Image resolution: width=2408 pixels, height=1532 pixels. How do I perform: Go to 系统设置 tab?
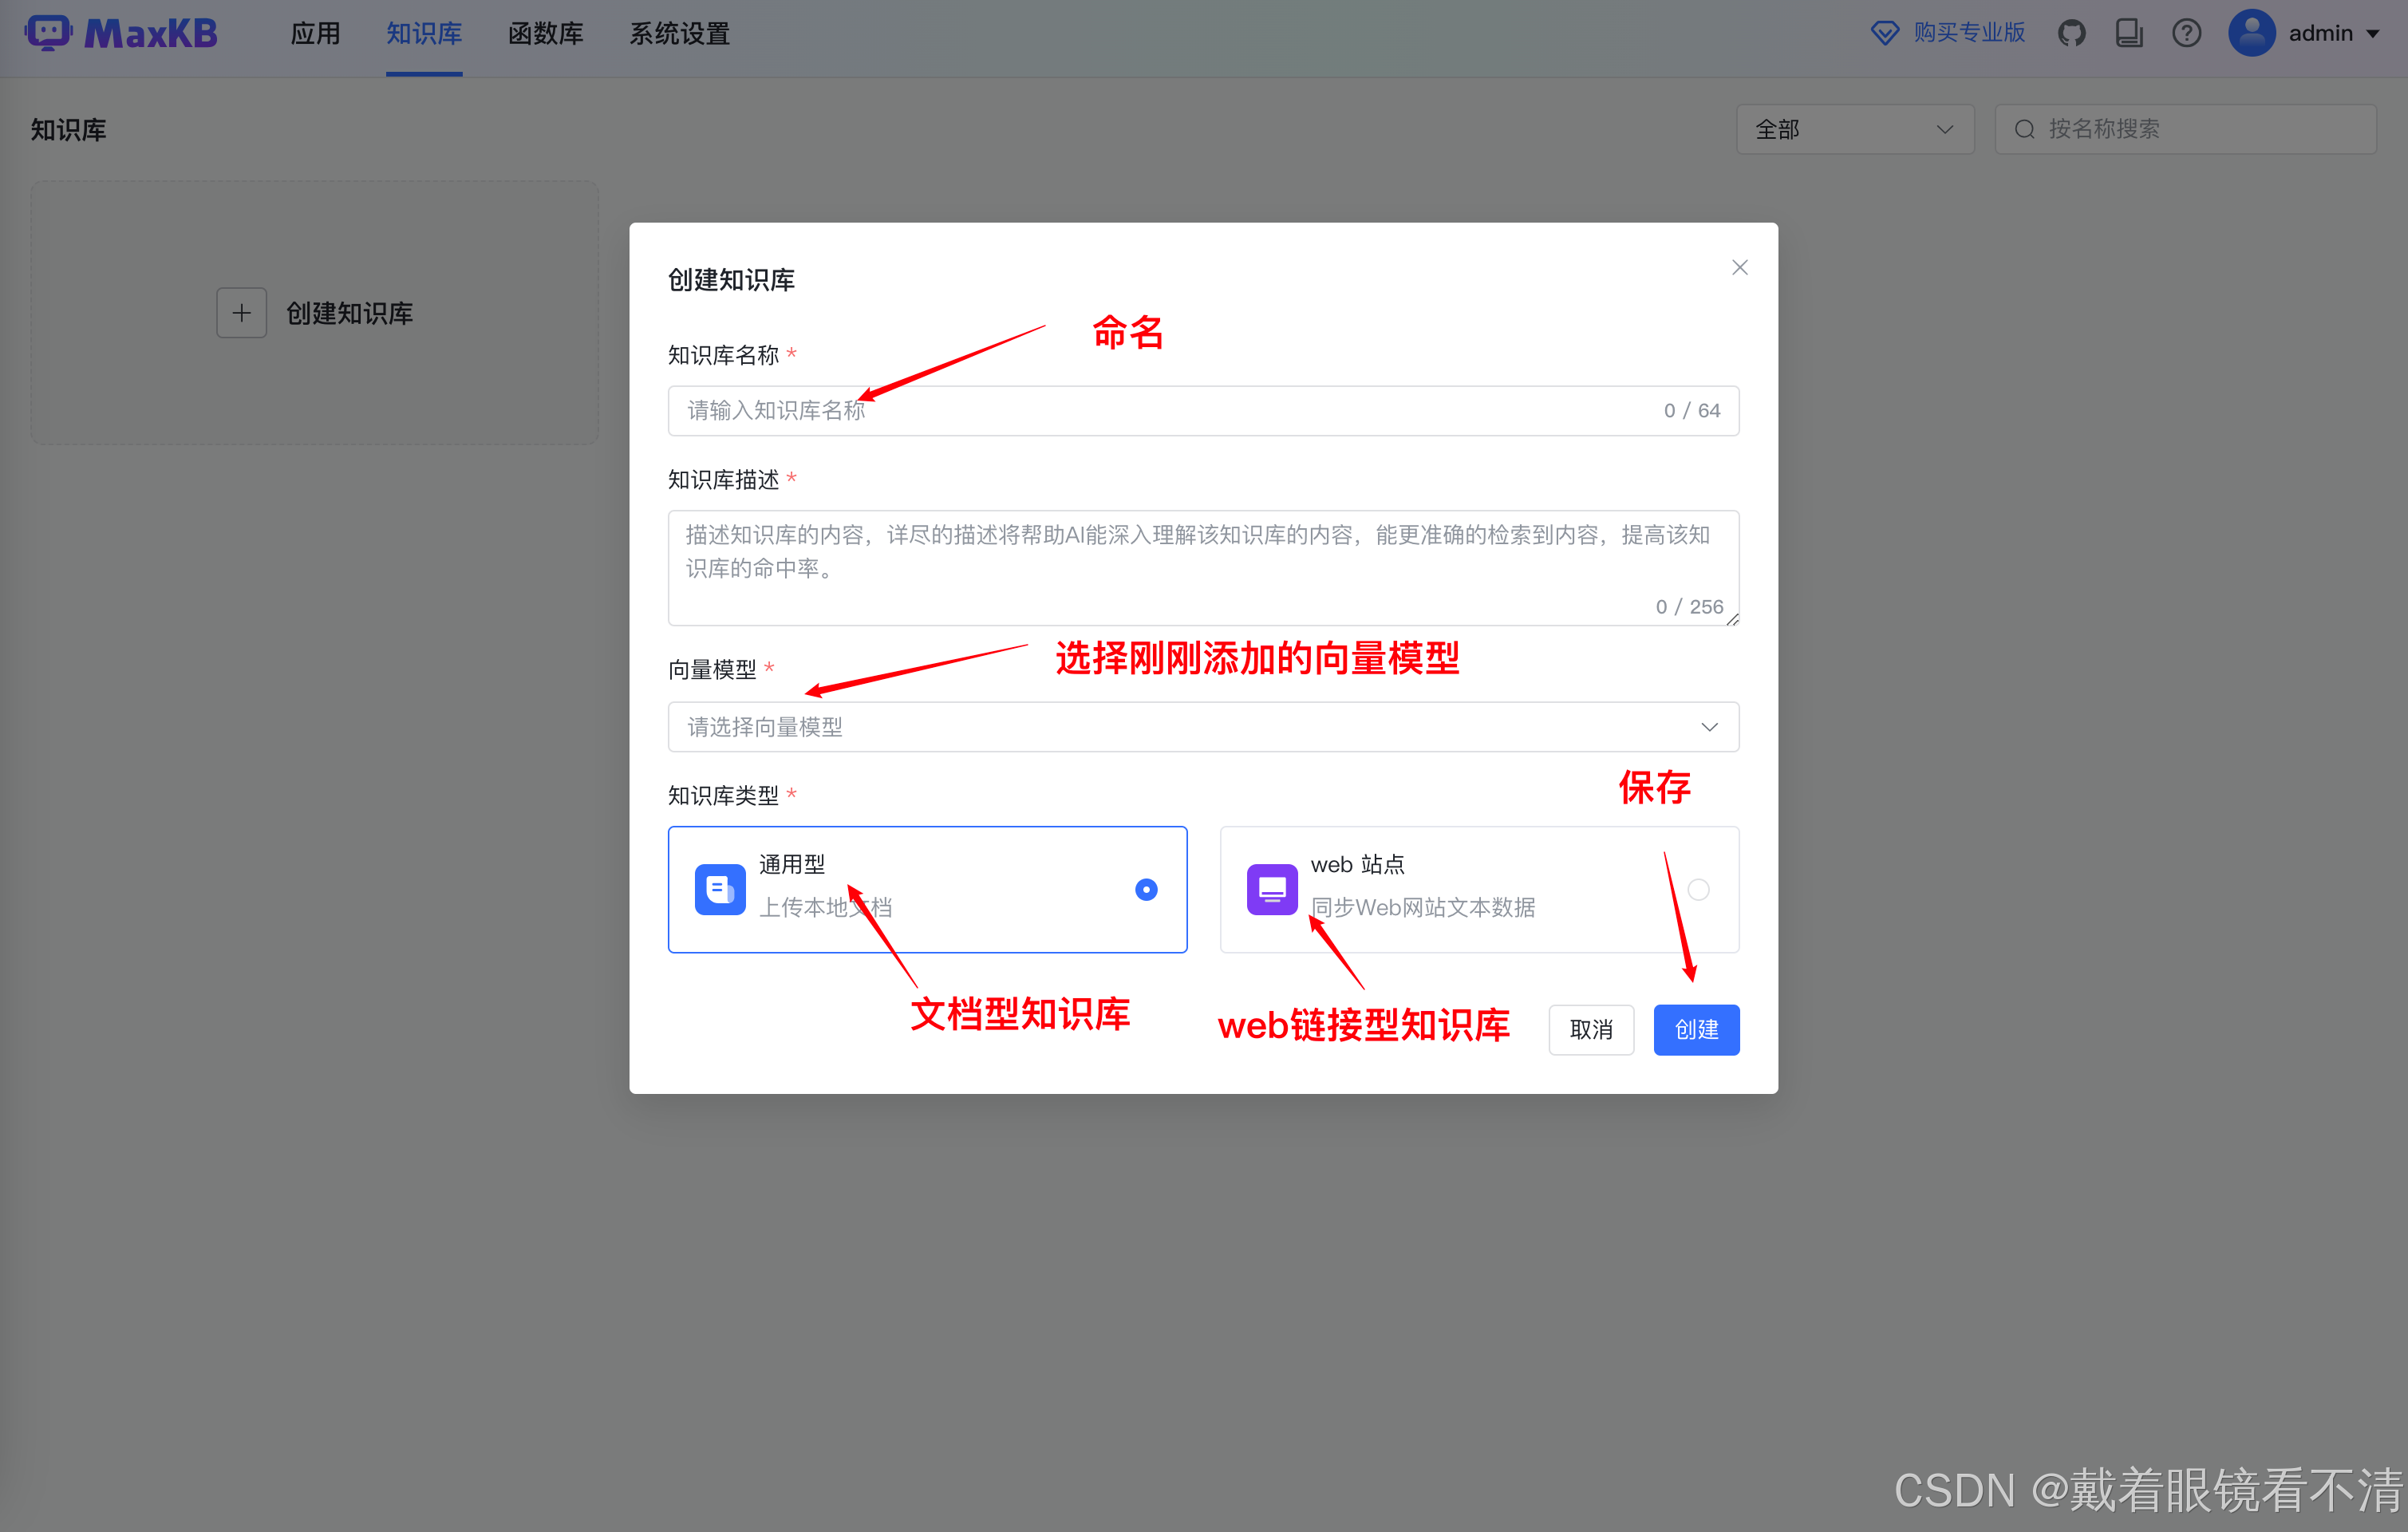click(x=679, y=34)
